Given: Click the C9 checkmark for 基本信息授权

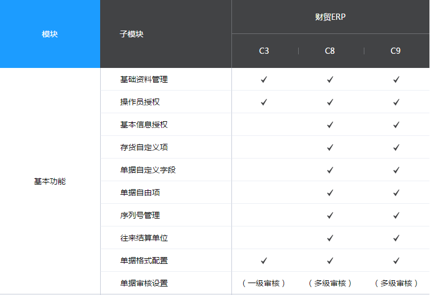Looking at the screenshot, I should [x=396, y=125].
